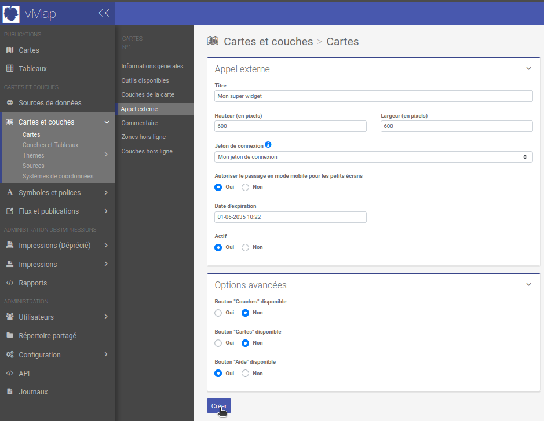Collapse the Appel externe section
Screen dimensions: 544x421
528,69
